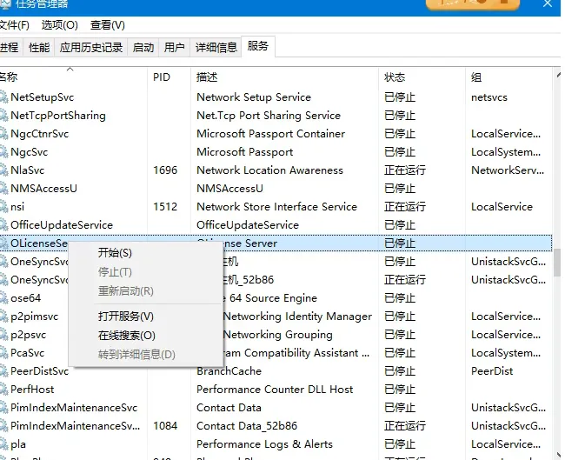Select the NetSetupSvc service name

click(x=43, y=97)
